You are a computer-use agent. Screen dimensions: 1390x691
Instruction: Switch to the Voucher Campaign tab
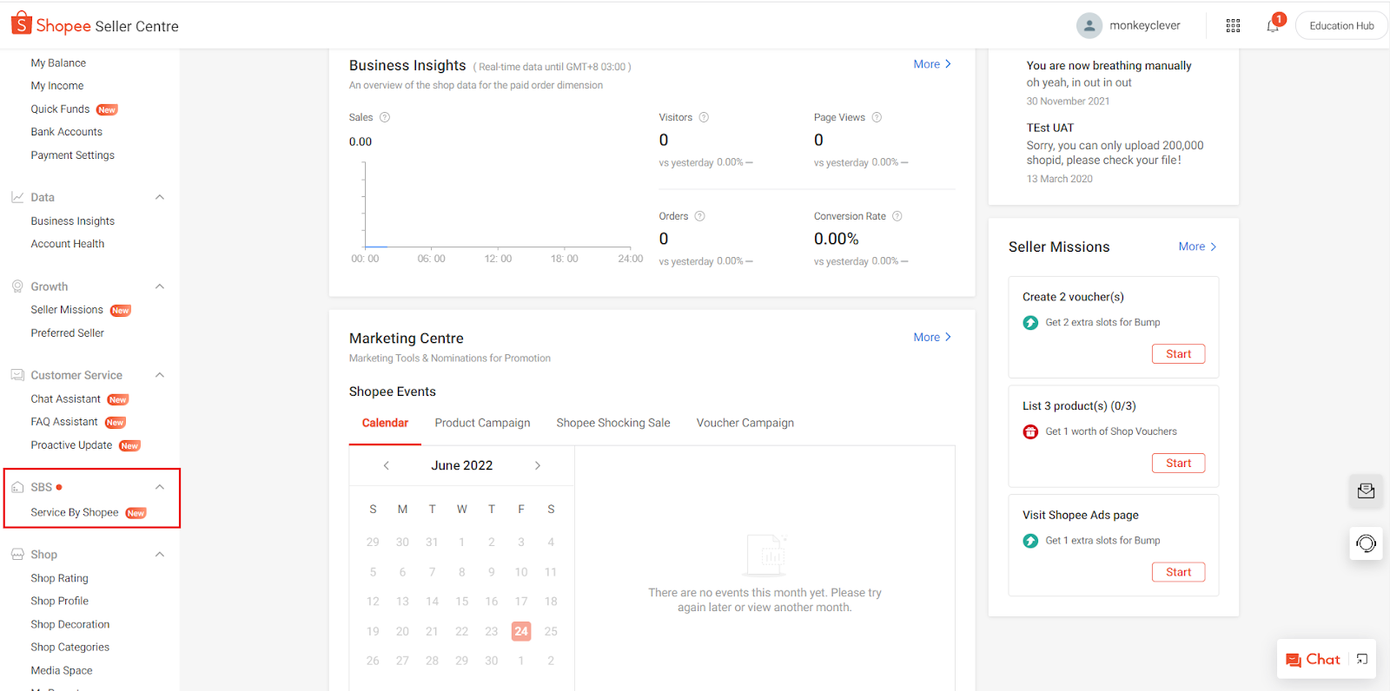(745, 423)
